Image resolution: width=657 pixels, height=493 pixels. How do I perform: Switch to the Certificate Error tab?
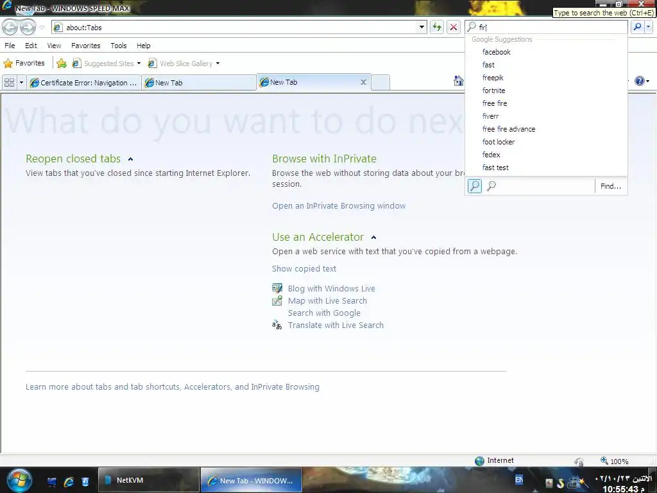pos(84,83)
